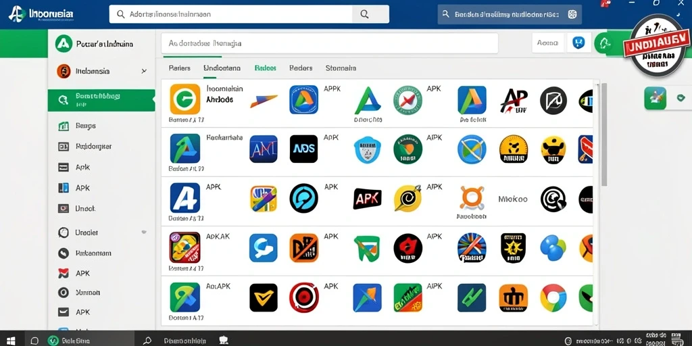Open the orange icon with black crossed-out symbol
Image resolution: width=692 pixels, height=346 pixels.
pyautogui.click(x=303, y=248)
